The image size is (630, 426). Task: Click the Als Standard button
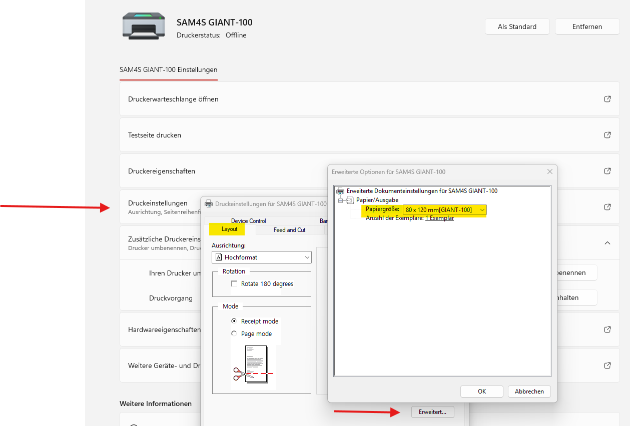[517, 26]
